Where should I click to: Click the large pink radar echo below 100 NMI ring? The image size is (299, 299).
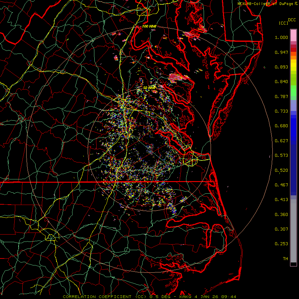point(175,77)
